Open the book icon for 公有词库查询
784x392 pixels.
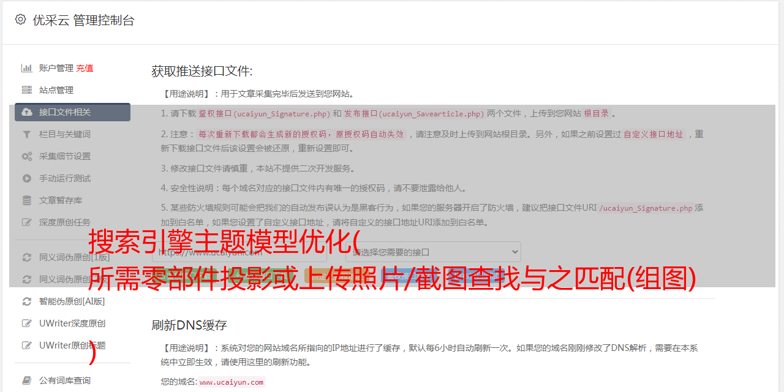coord(27,380)
